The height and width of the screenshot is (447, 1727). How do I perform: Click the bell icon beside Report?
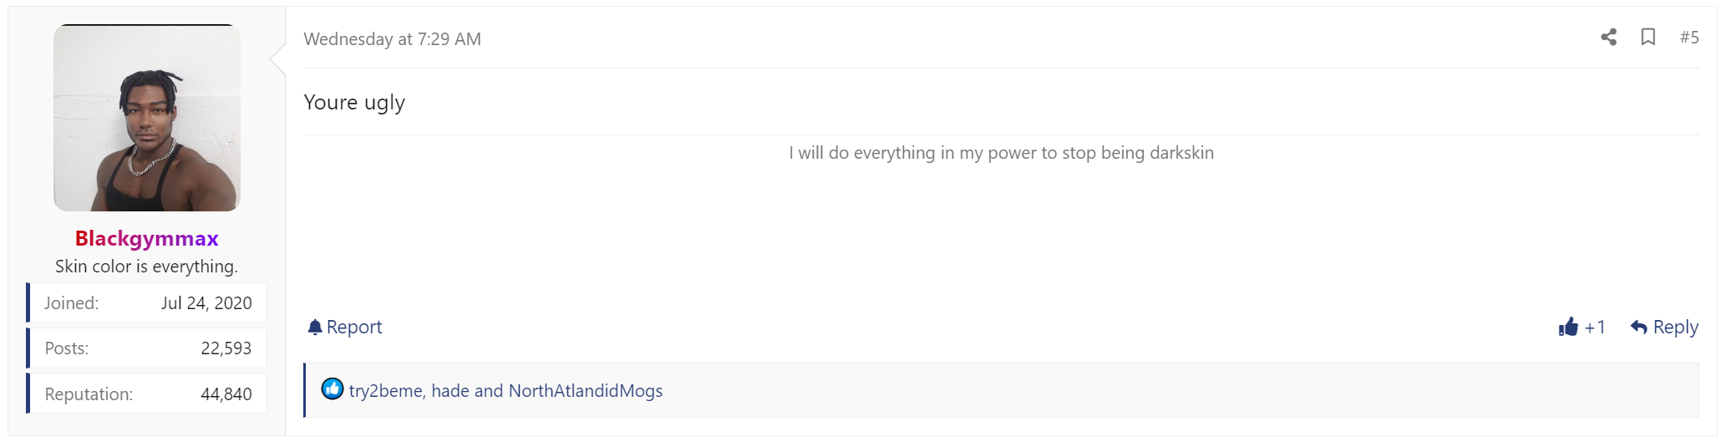click(314, 328)
